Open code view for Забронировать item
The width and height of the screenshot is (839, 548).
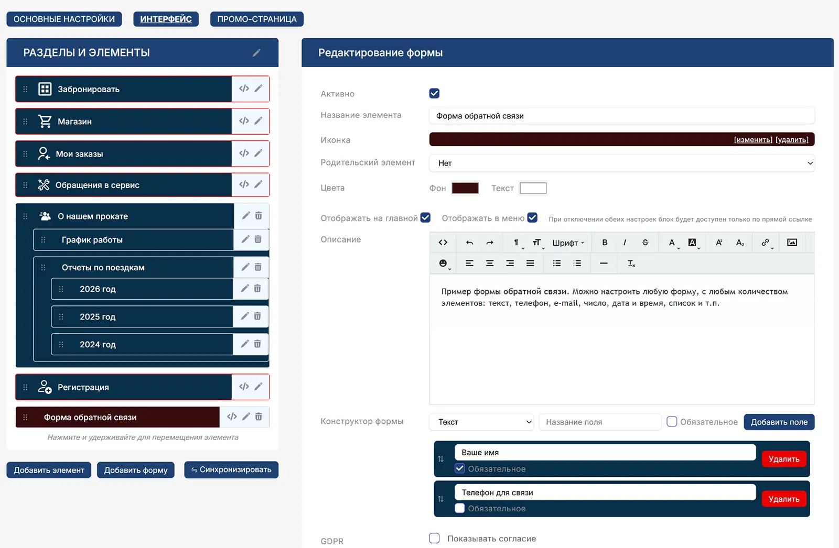(x=244, y=89)
